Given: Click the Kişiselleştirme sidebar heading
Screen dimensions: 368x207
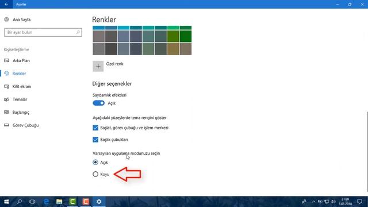Looking at the screenshot, I should coord(17,49).
